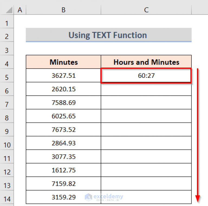Select cell containing 60:27
Viewport: 208px width, 206px height.
(x=146, y=76)
